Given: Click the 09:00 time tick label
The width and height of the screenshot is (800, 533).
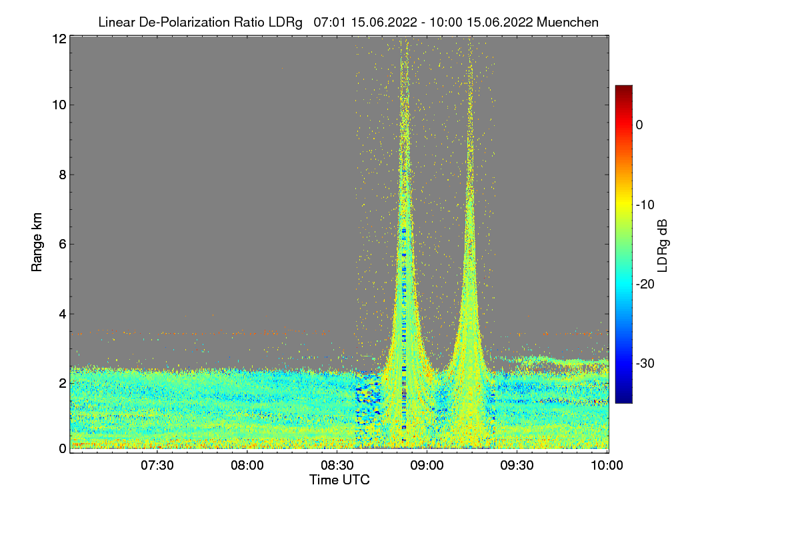Looking at the screenshot, I should (x=427, y=466).
